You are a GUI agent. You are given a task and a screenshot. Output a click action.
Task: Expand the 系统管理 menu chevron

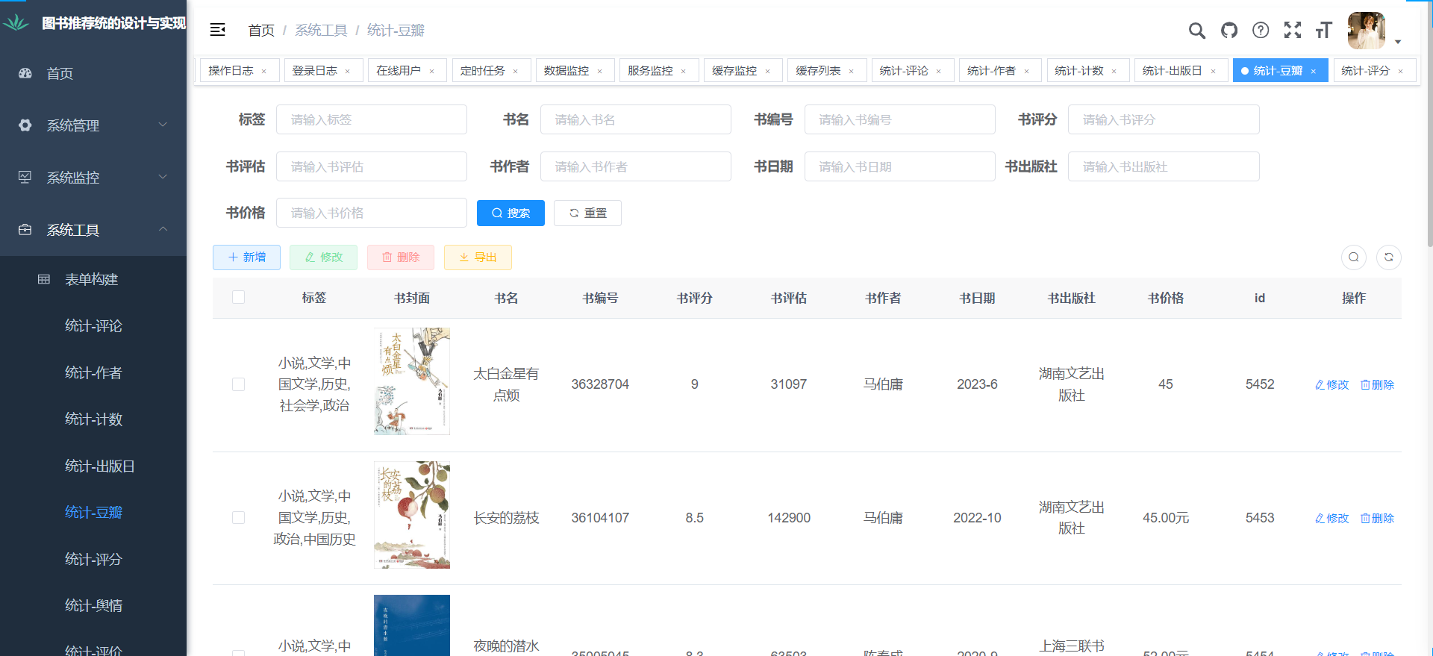163,125
